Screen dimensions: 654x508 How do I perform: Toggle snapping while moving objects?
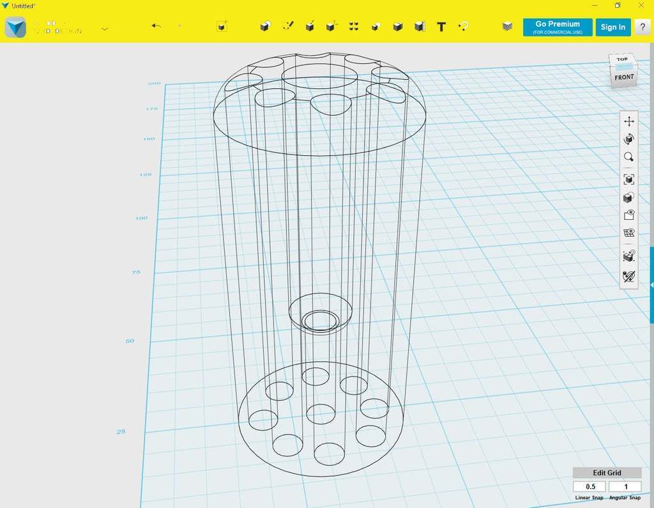629,256
